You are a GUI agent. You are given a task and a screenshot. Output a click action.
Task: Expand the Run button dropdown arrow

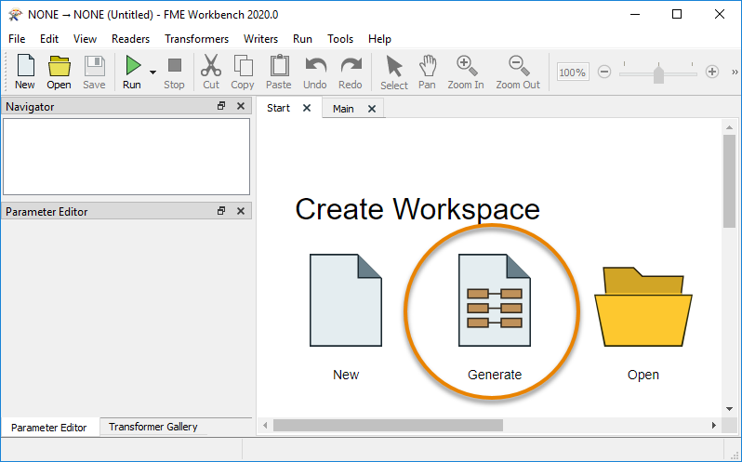(152, 72)
